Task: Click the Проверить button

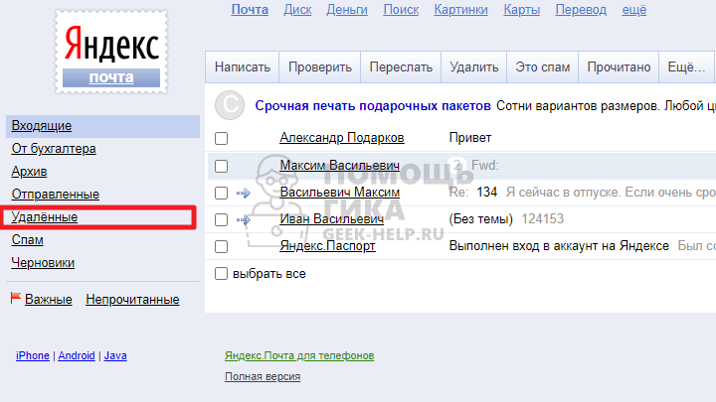Action: [319, 67]
